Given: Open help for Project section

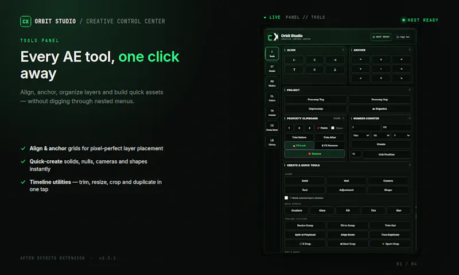Looking at the screenshot, I should pyautogui.click(x=410, y=90).
